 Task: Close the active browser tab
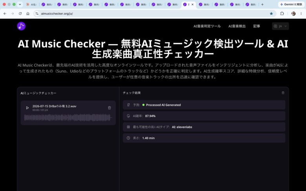[x=192, y=4]
